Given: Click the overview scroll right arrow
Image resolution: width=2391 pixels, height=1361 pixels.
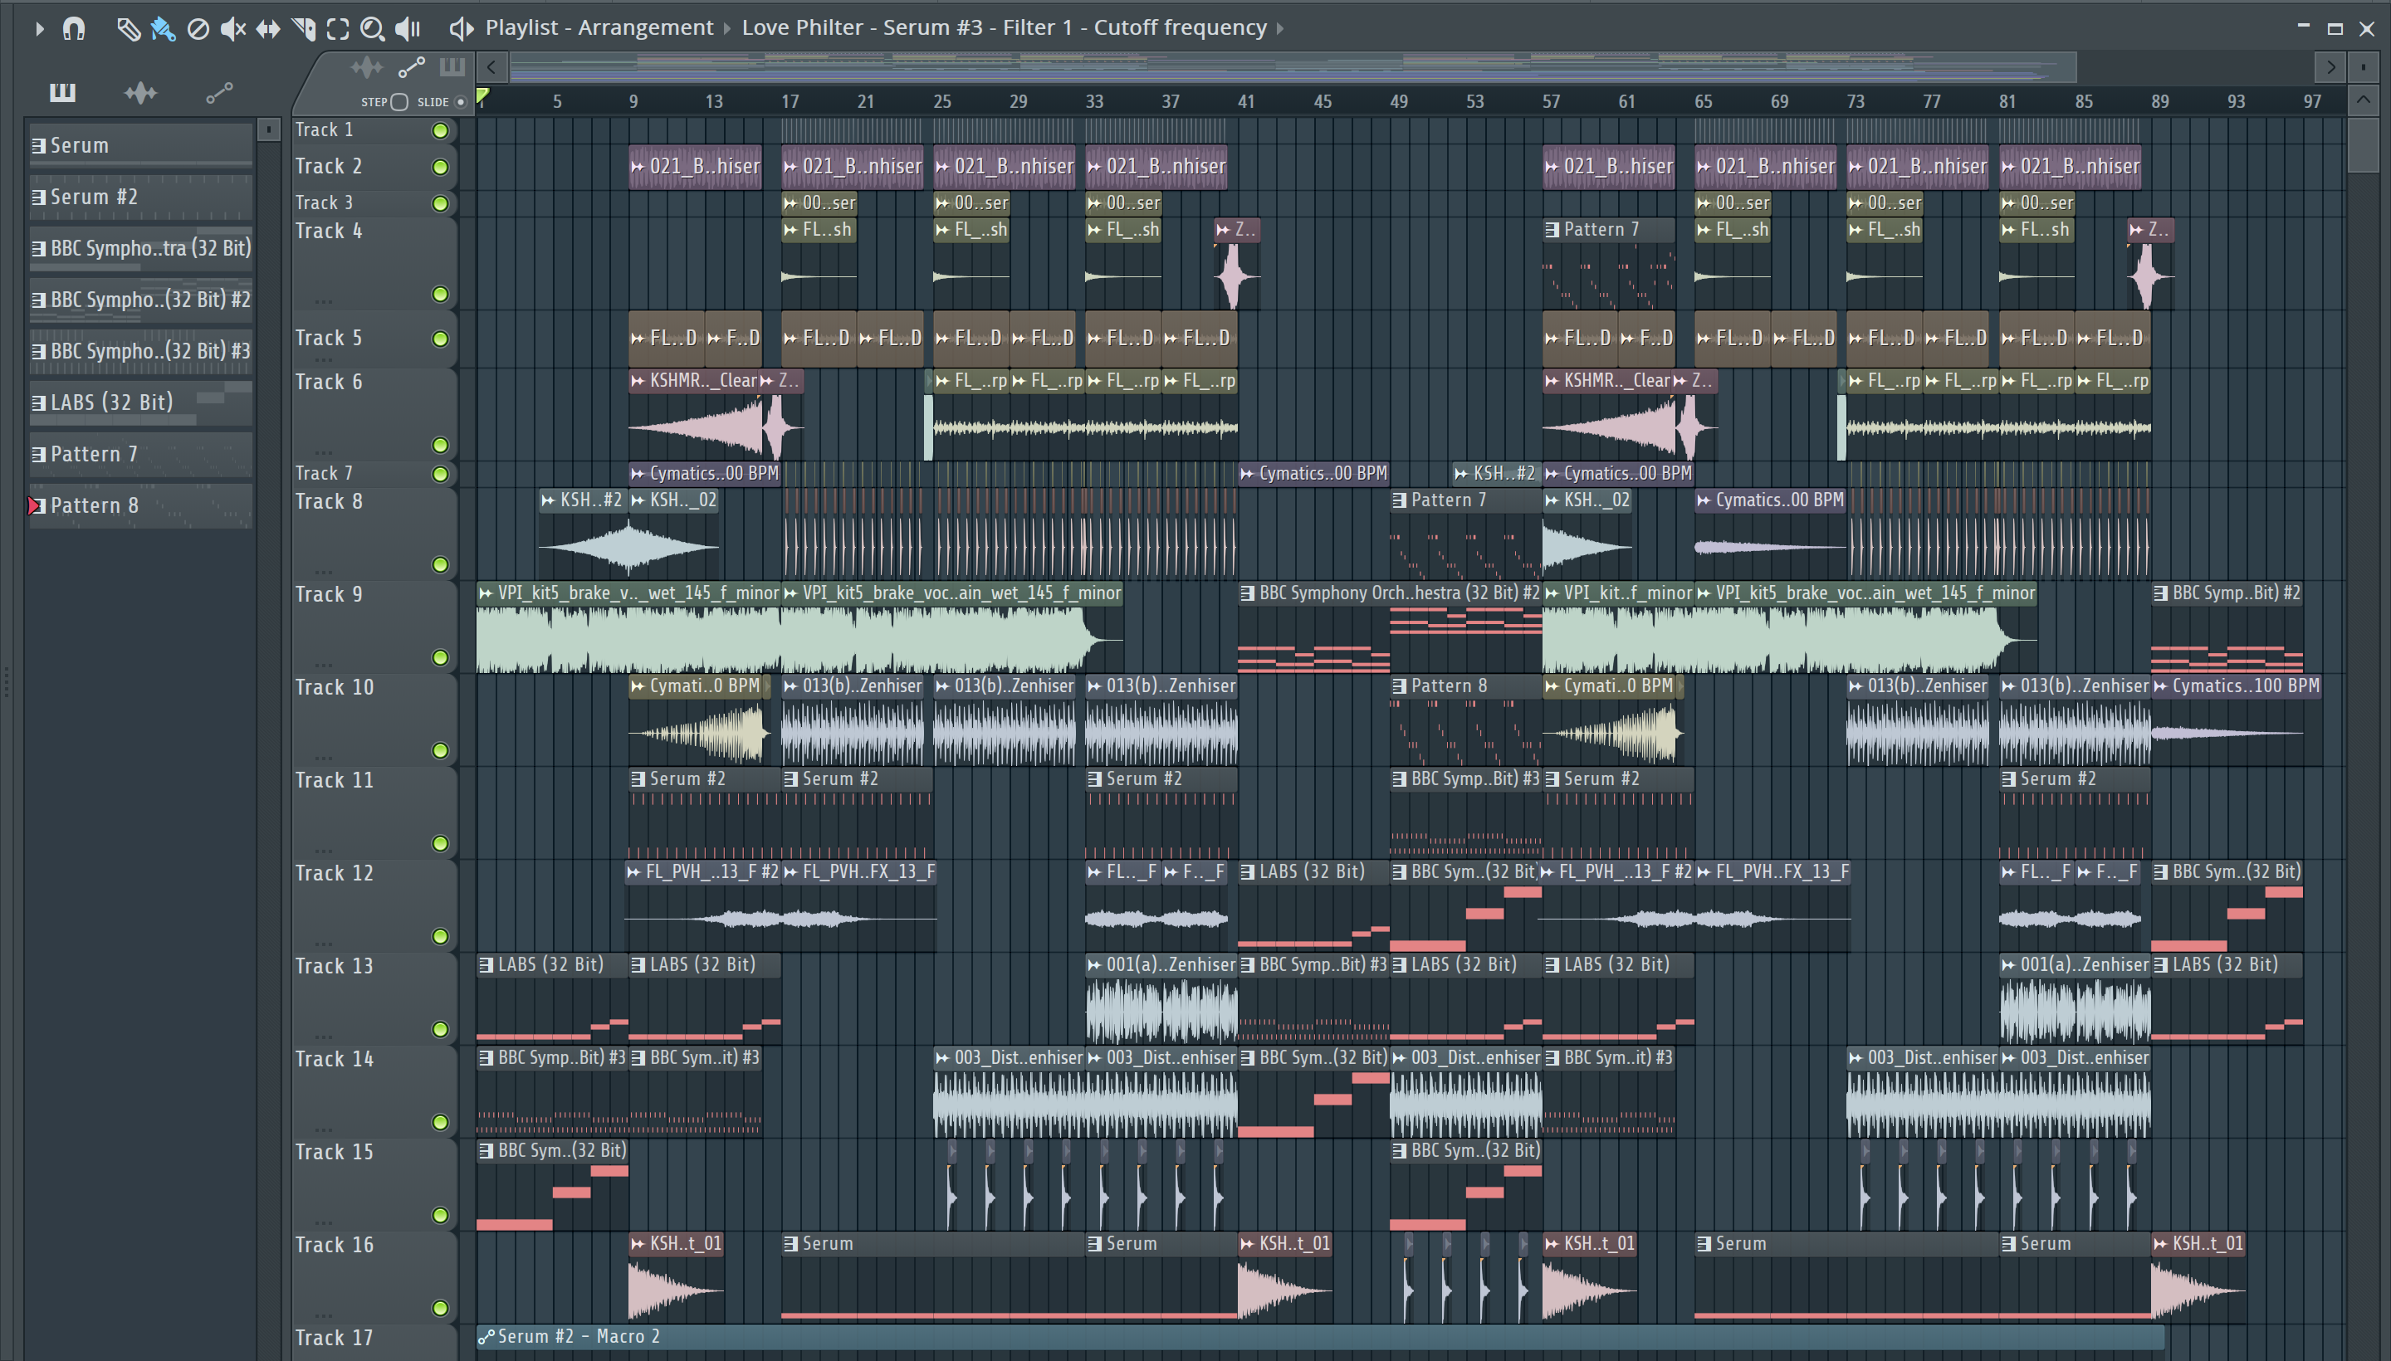Looking at the screenshot, I should [2331, 67].
